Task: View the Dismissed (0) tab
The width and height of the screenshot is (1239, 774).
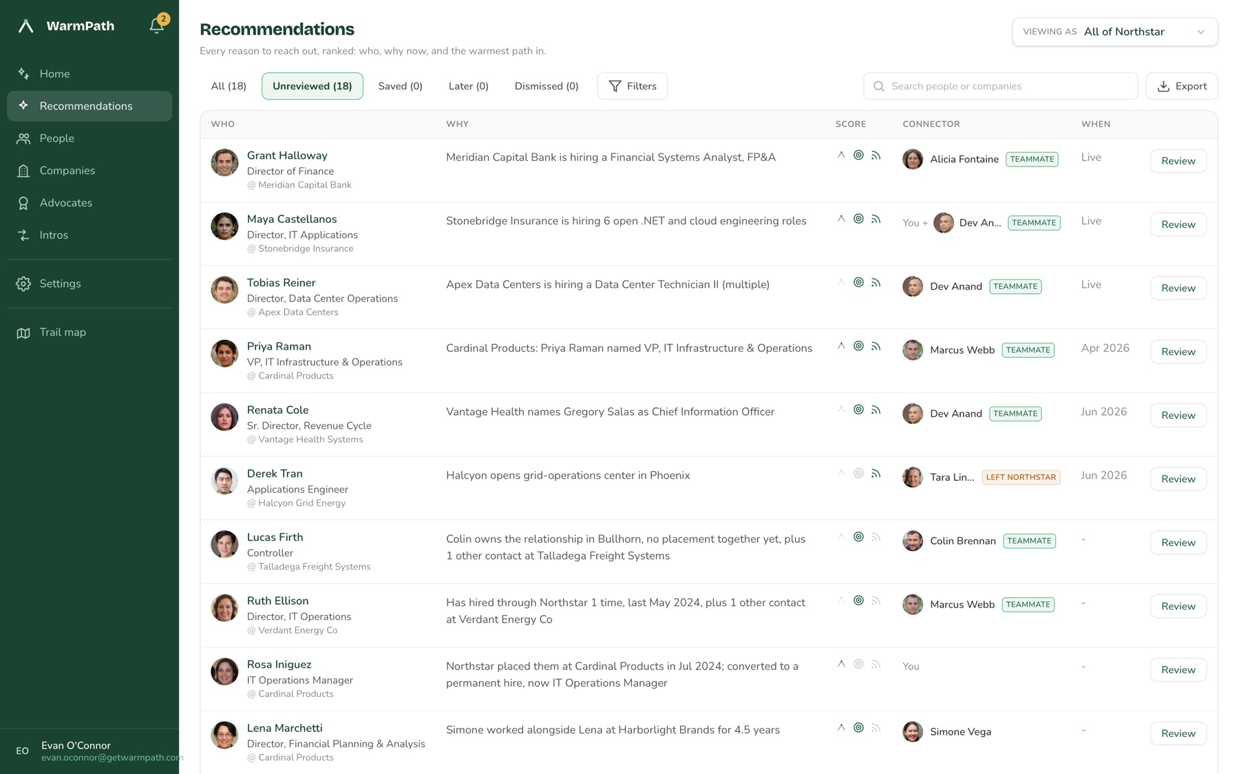Action: pos(547,86)
